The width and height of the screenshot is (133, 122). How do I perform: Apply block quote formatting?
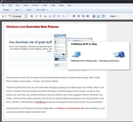63,16
